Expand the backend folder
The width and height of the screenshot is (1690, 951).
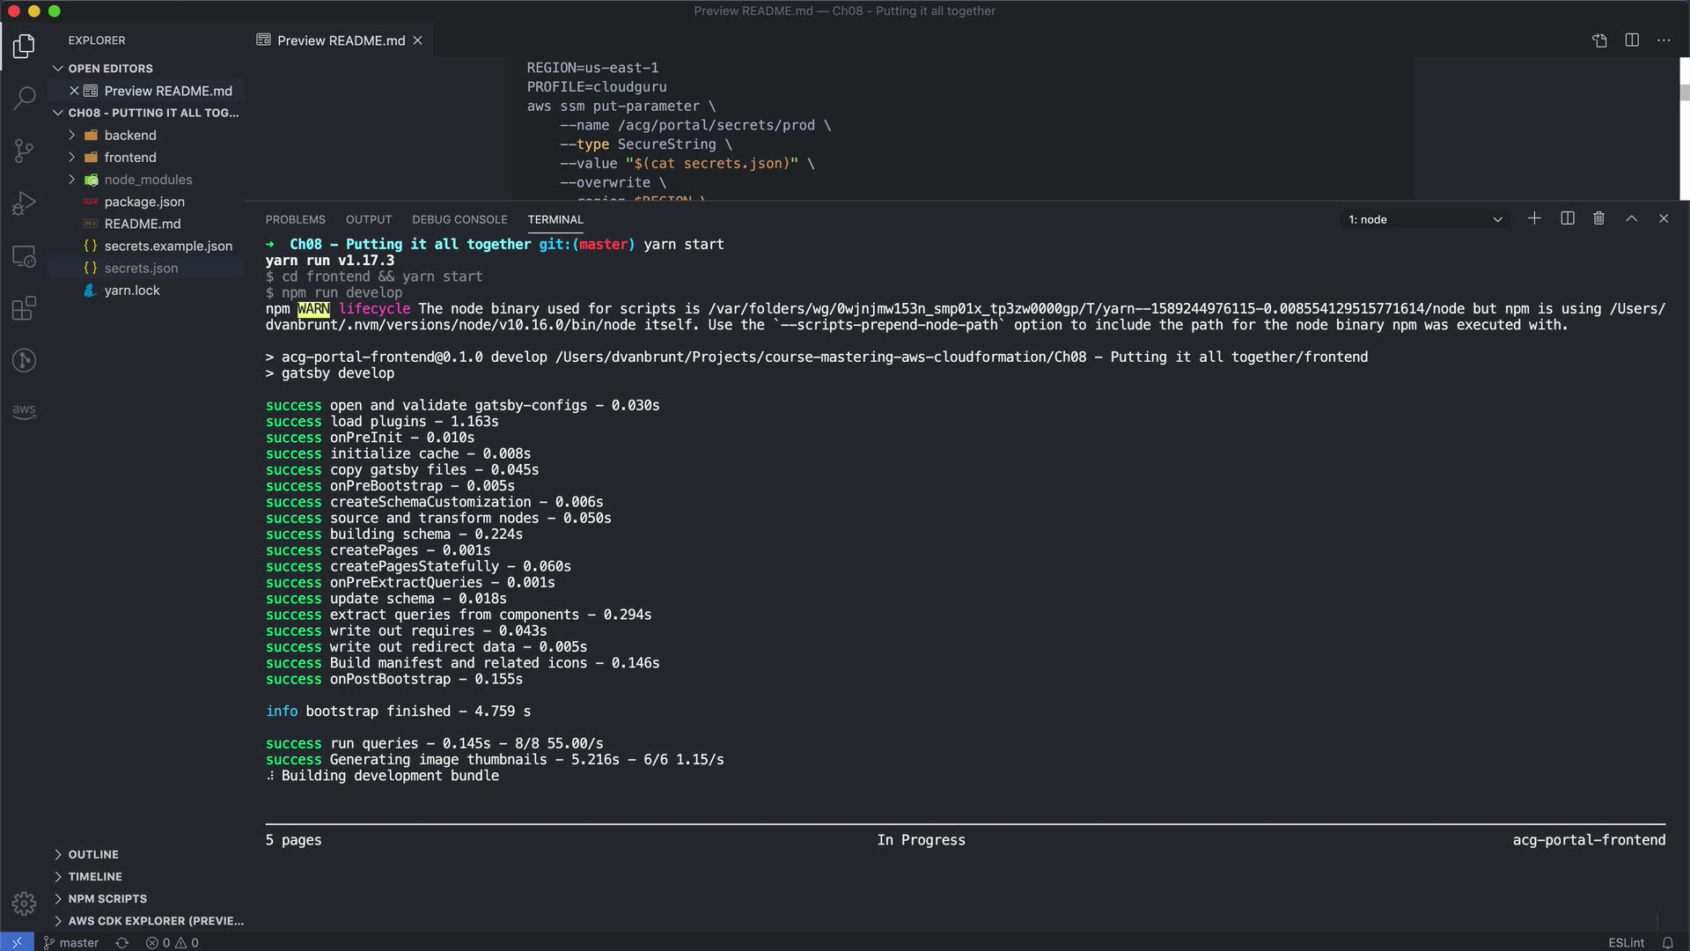(130, 135)
